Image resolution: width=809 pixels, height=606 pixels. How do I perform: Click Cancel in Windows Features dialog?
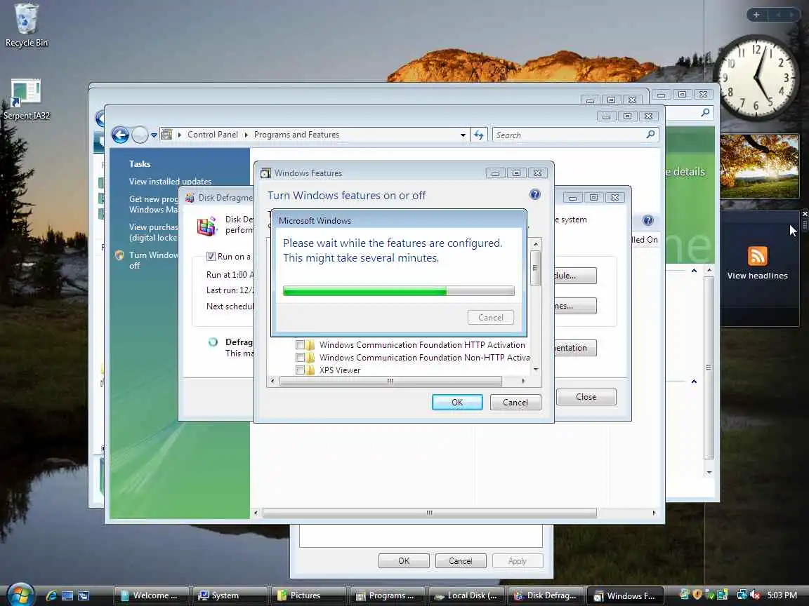pos(515,403)
